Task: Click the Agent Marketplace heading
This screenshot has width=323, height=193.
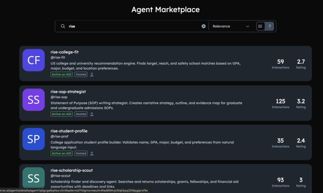Action: (166, 10)
